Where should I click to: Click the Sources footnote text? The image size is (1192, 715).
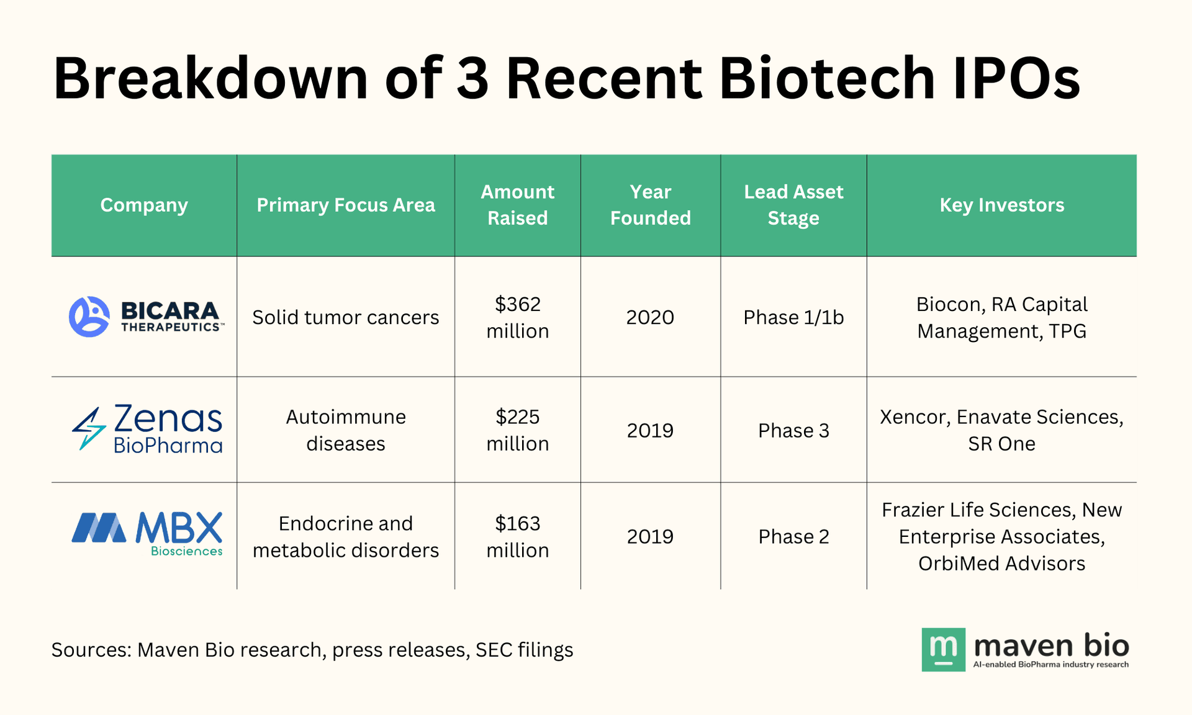click(312, 650)
